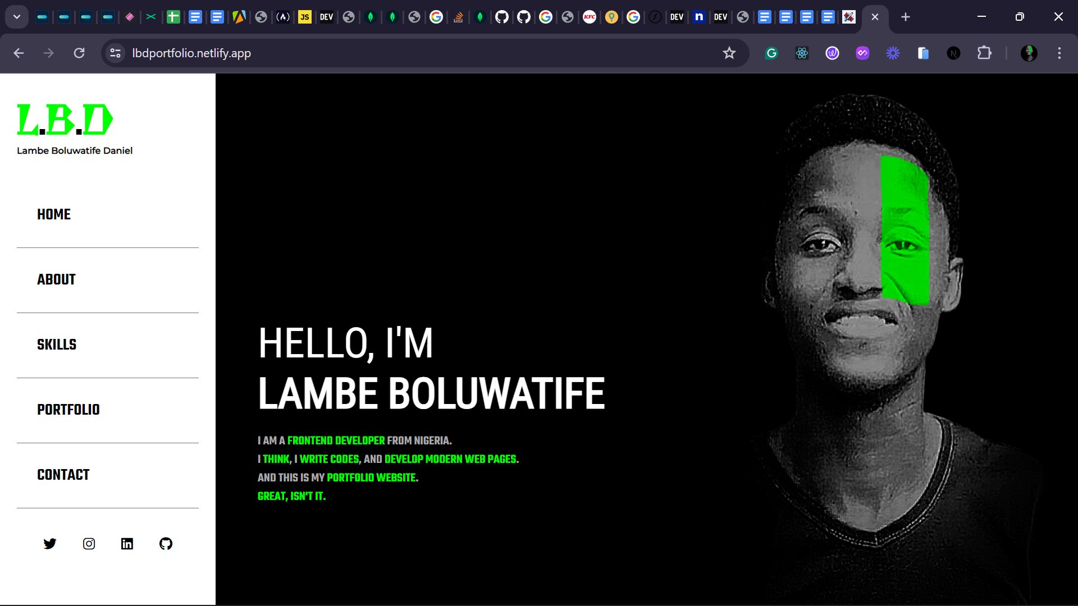Open the PORTFOLIO navigation link
This screenshot has height=606, width=1078.
pyautogui.click(x=68, y=410)
